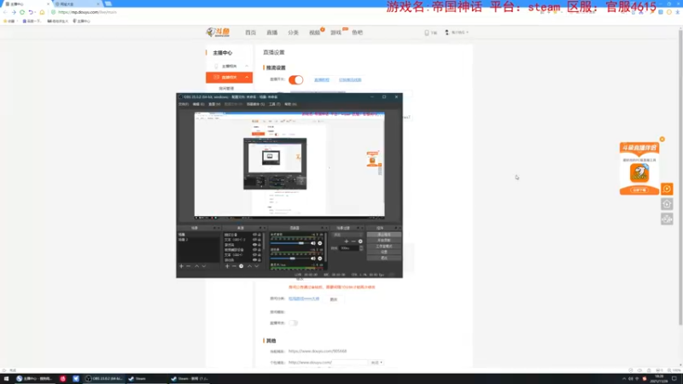Open settings gear of first audio mixer channel

[320, 243]
